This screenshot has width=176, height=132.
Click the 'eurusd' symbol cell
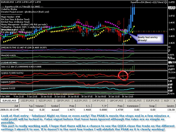pyautogui.click(x=52, y=110)
